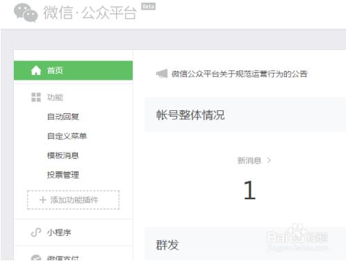Open 自定义菜单 settings
The height and width of the screenshot is (261, 346).
(67, 136)
